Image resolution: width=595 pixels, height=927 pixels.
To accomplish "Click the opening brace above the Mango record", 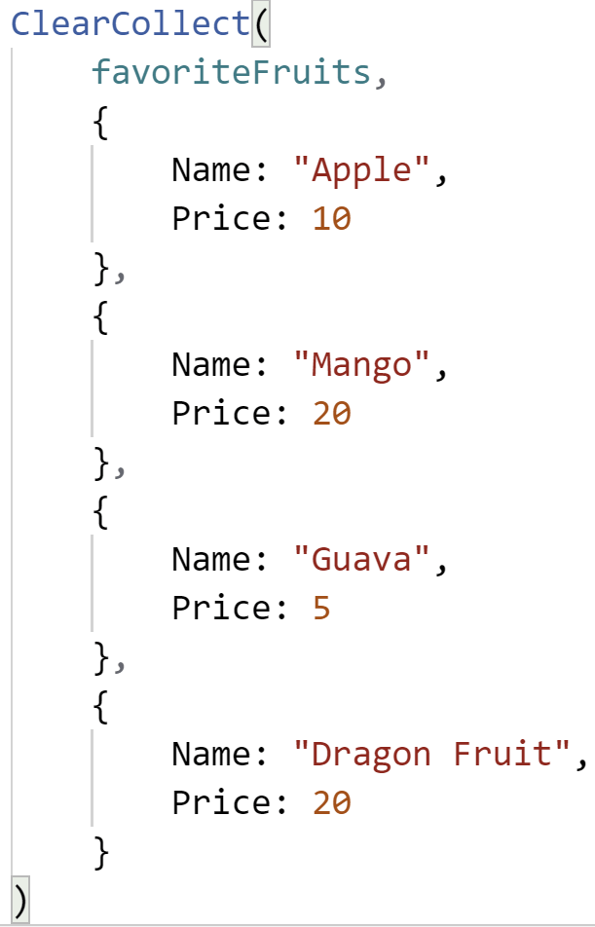I will click(101, 316).
